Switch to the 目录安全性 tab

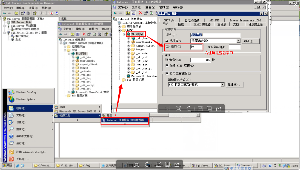[x=255, y=24]
